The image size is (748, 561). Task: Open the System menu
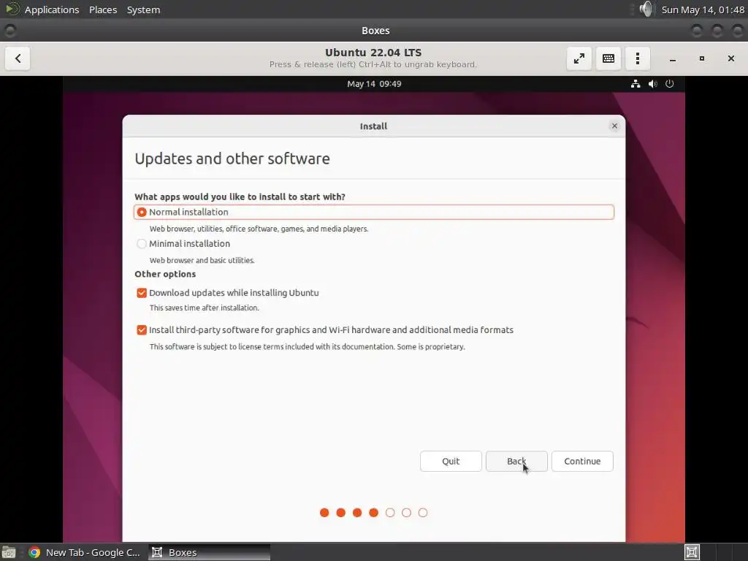[143, 9]
